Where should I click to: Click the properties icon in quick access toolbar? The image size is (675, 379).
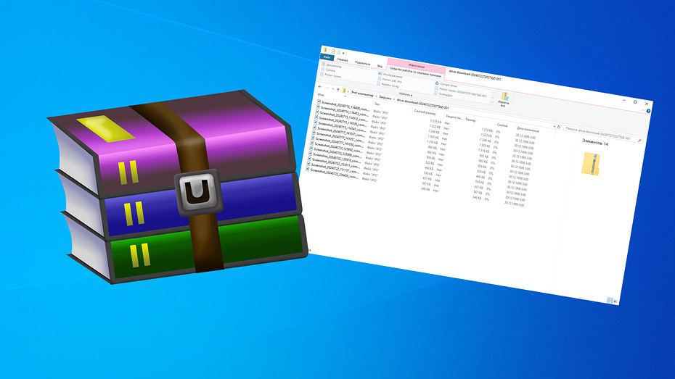tap(333, 51)
